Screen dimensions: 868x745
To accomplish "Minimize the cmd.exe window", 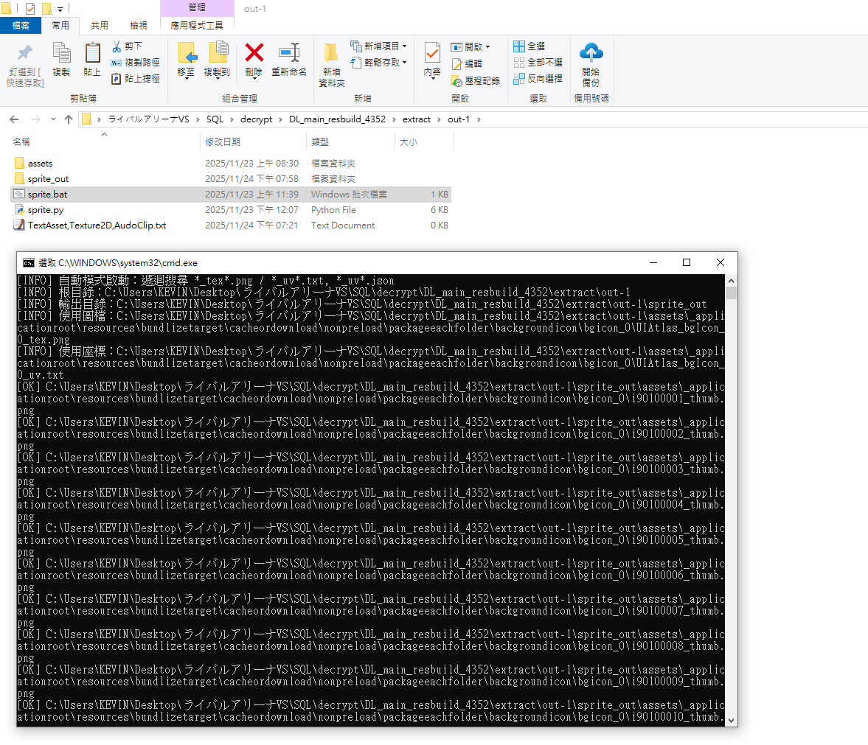I will tap(653, 263).
